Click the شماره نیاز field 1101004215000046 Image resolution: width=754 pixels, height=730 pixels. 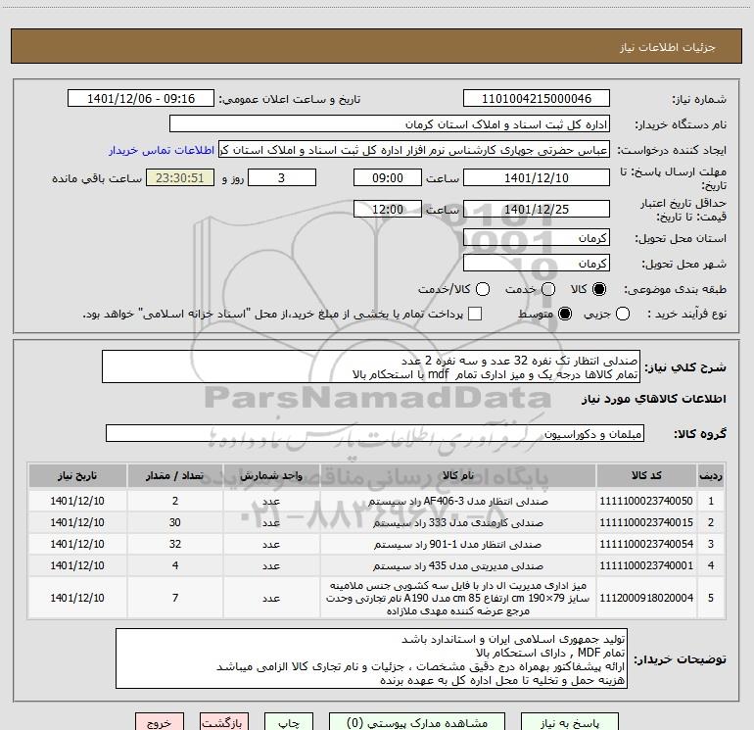537,99
